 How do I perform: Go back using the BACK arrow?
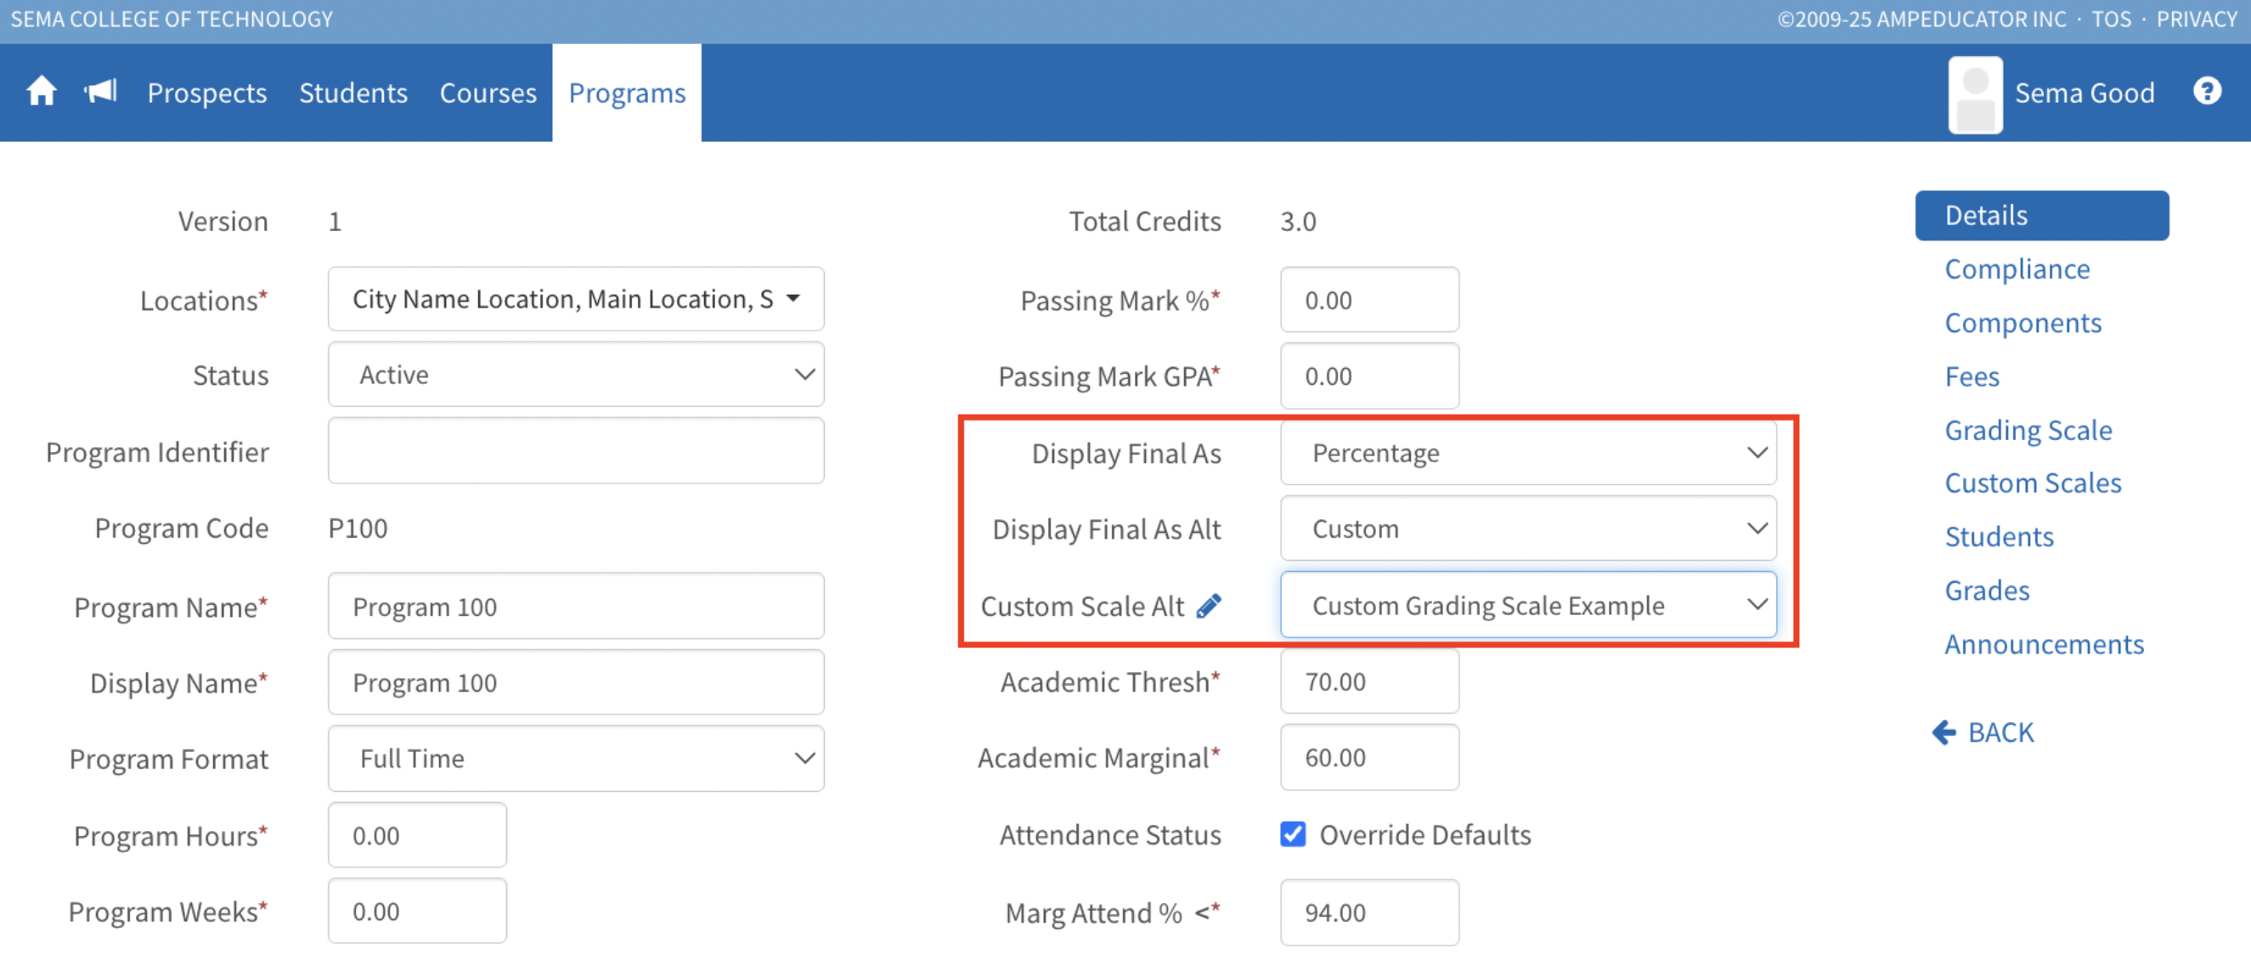pyautogui.click(x=1983, y=732)
